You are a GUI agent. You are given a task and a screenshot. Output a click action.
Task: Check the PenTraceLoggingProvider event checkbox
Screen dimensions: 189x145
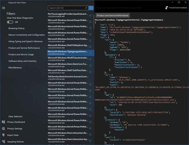point(90,15)
